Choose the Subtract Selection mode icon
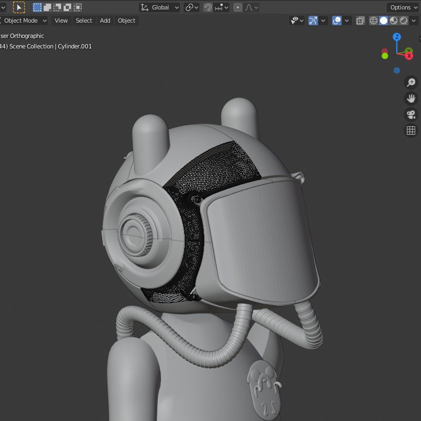The image size is (421, 421). click(57, 7)
